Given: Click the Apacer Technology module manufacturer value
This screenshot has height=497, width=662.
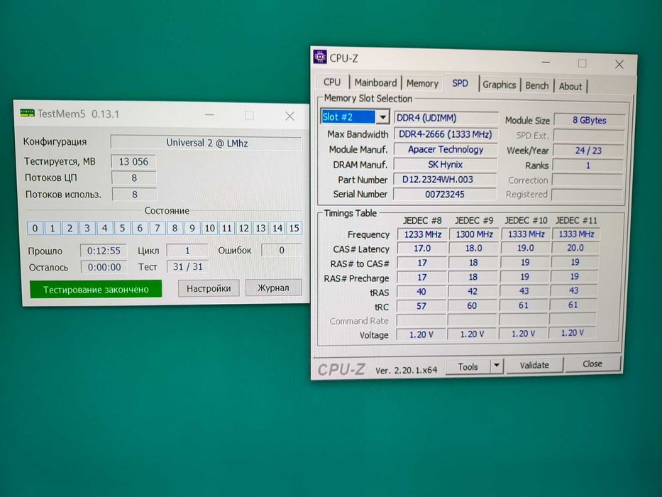Looking at the screenshot, I should (x=445, y=149).
